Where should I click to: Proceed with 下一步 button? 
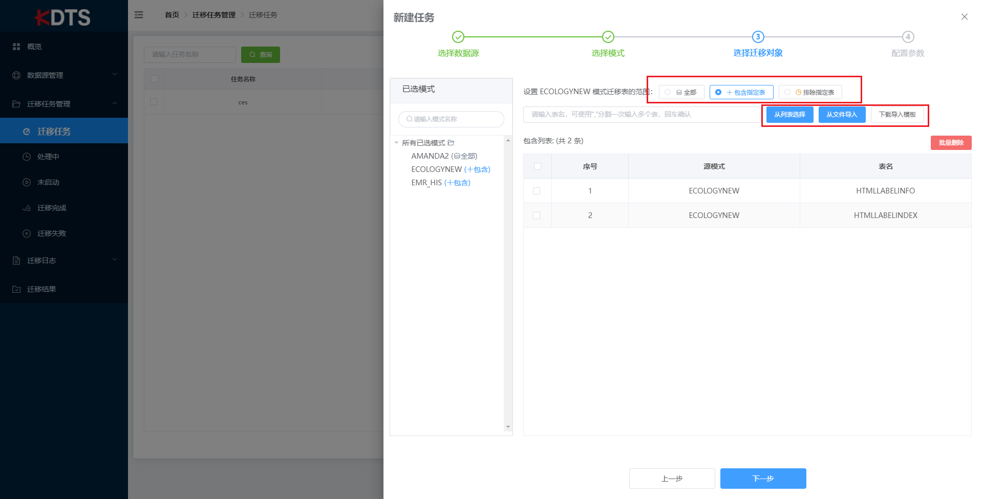763,479
